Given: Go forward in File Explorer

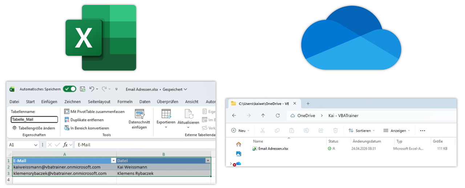Looking at the screenshot, I should point(248,115).
